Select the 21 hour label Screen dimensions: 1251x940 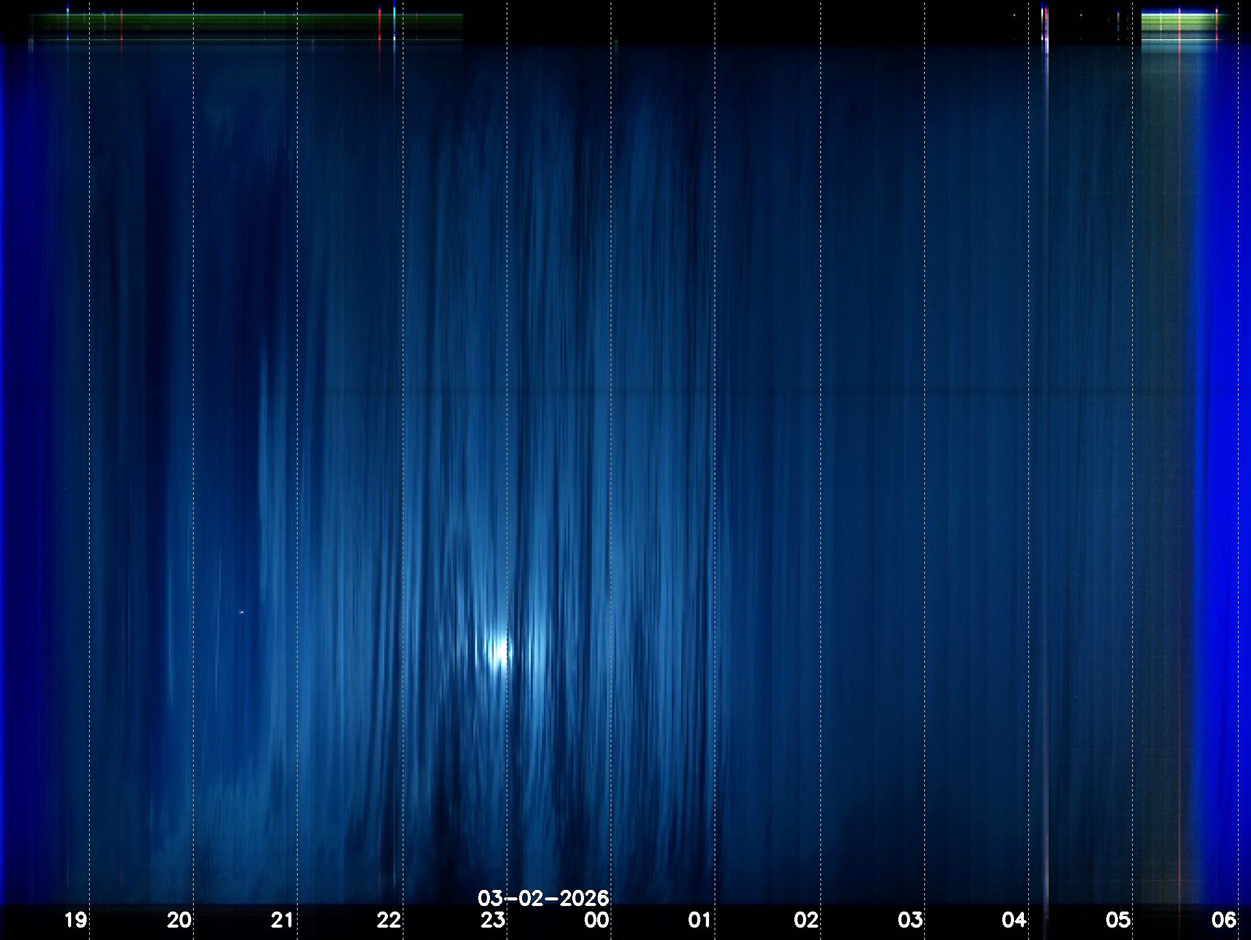coord(283,920)
